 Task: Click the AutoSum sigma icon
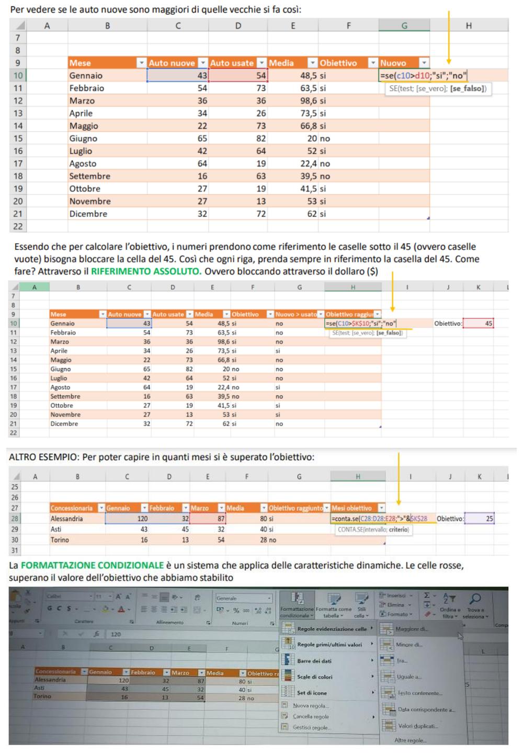(427, 596)
